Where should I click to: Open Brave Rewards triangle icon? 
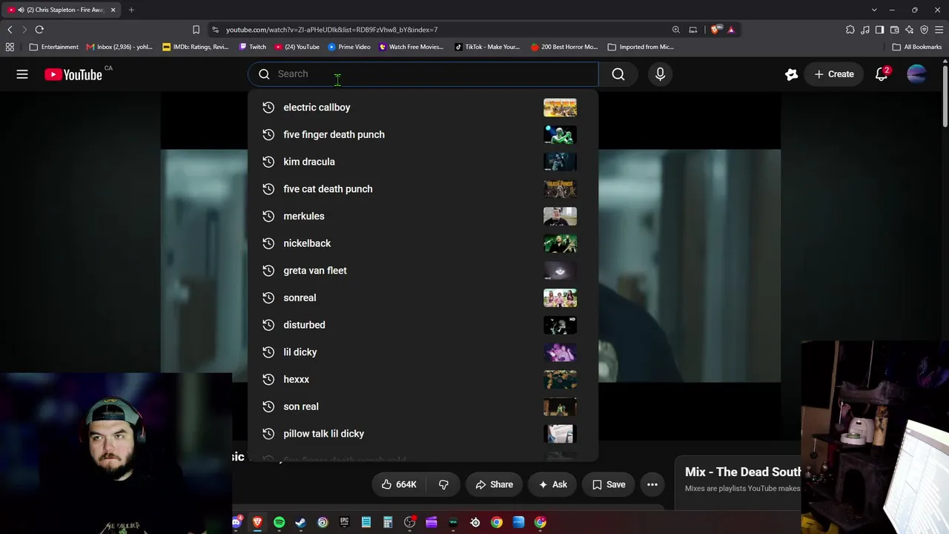click(731, 30)
